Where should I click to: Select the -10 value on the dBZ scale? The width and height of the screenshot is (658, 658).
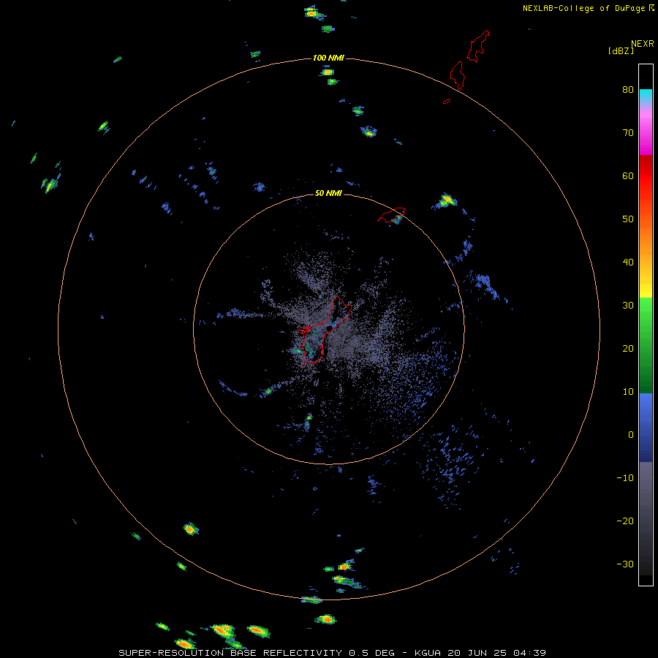point(625,478)
